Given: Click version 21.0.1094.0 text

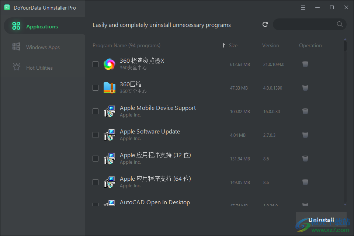Looking at the screenshot, I should [x=274, y=65].
